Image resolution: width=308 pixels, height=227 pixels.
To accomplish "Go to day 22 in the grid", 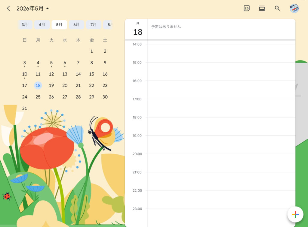I will [x=91, y=85].
